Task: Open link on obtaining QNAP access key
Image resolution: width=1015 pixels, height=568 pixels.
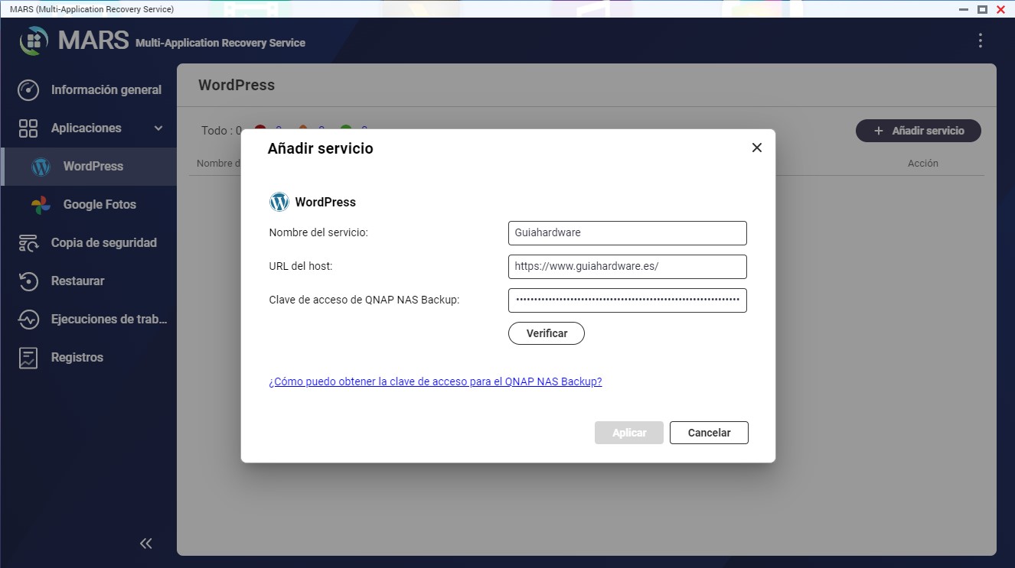Action: tap(436, 381)
